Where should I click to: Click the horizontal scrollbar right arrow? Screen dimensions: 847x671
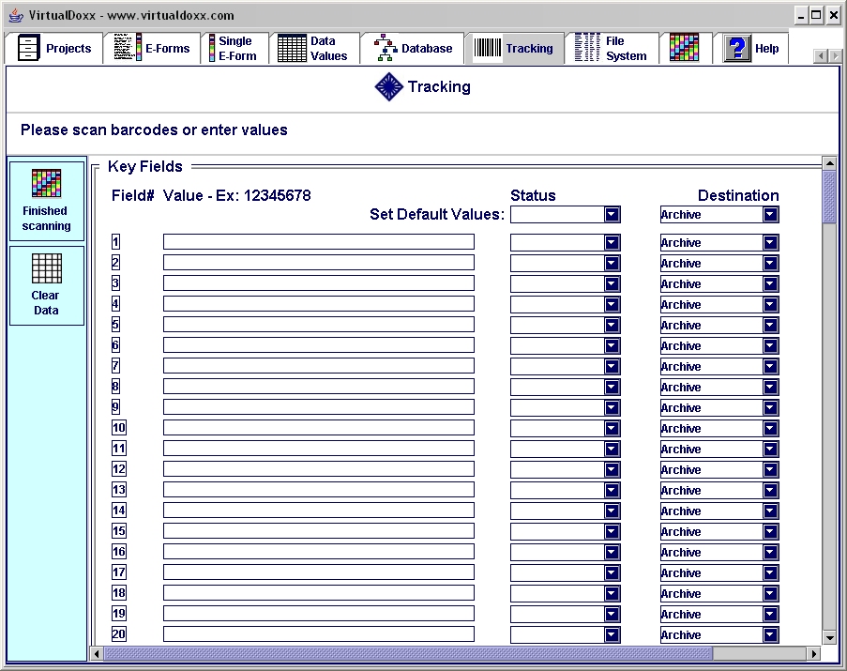click(814, 654)
